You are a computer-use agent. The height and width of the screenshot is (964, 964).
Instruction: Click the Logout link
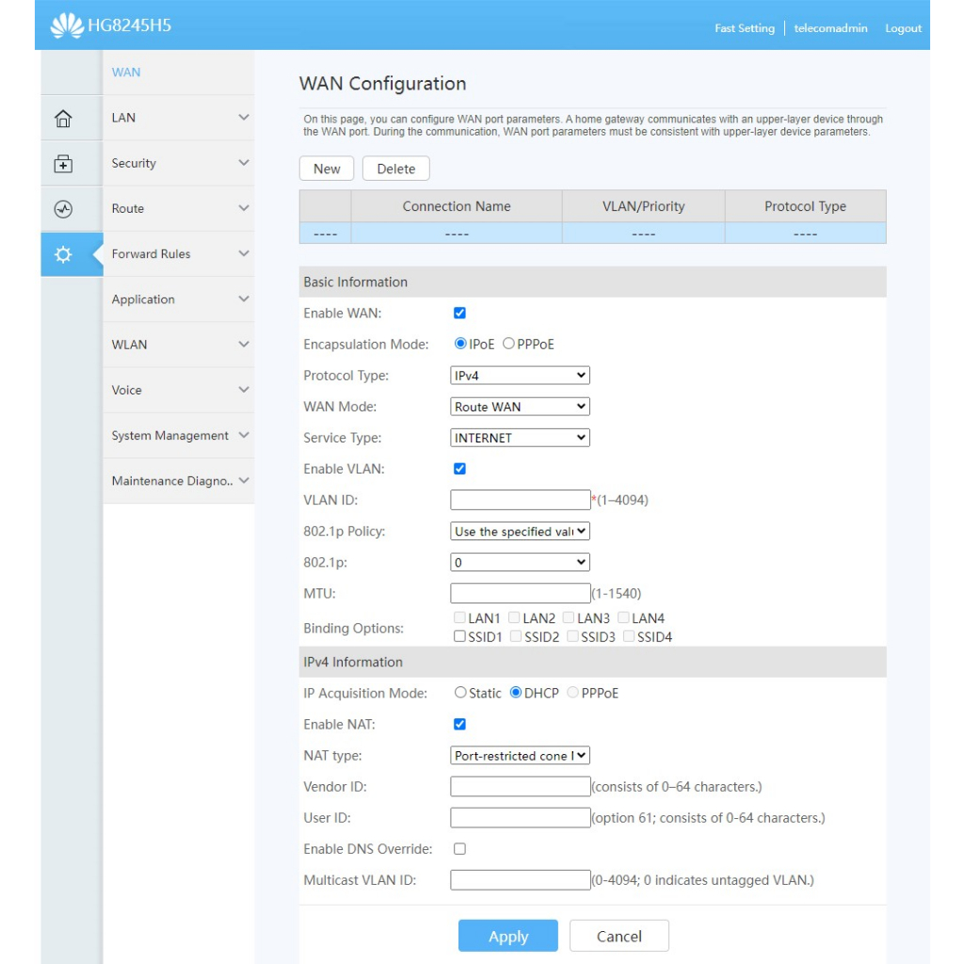pyautogui.click(x=903, y=28)
